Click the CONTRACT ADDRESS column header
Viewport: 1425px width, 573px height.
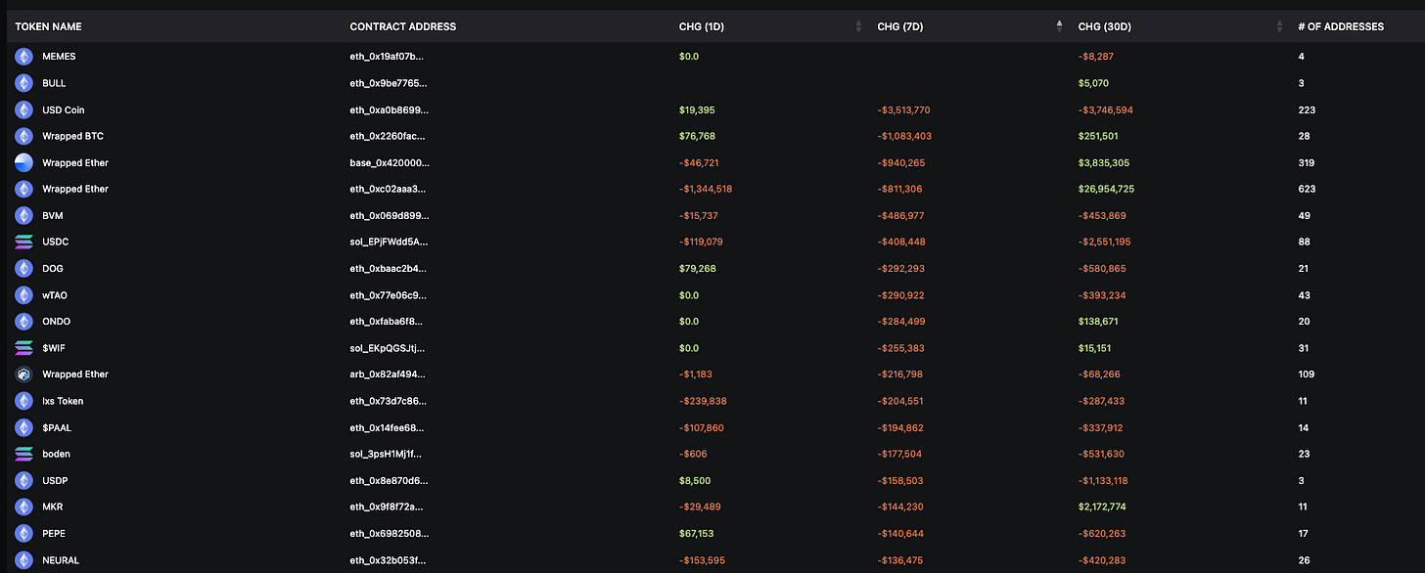[403, 26]
